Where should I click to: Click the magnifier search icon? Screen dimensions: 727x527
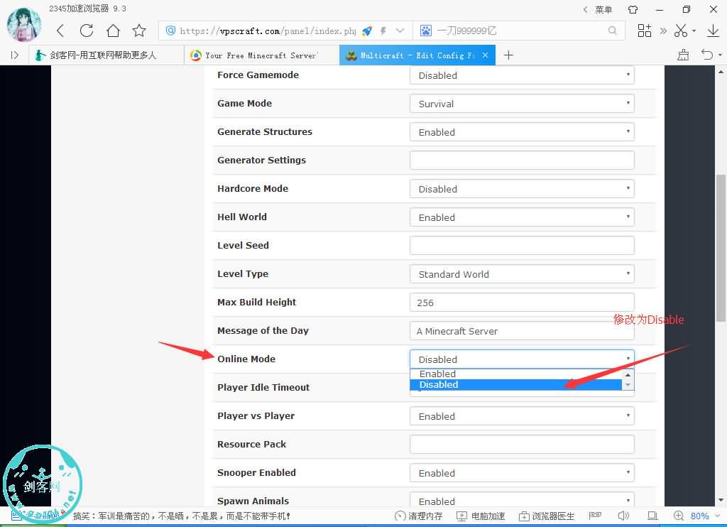(613, 31)
